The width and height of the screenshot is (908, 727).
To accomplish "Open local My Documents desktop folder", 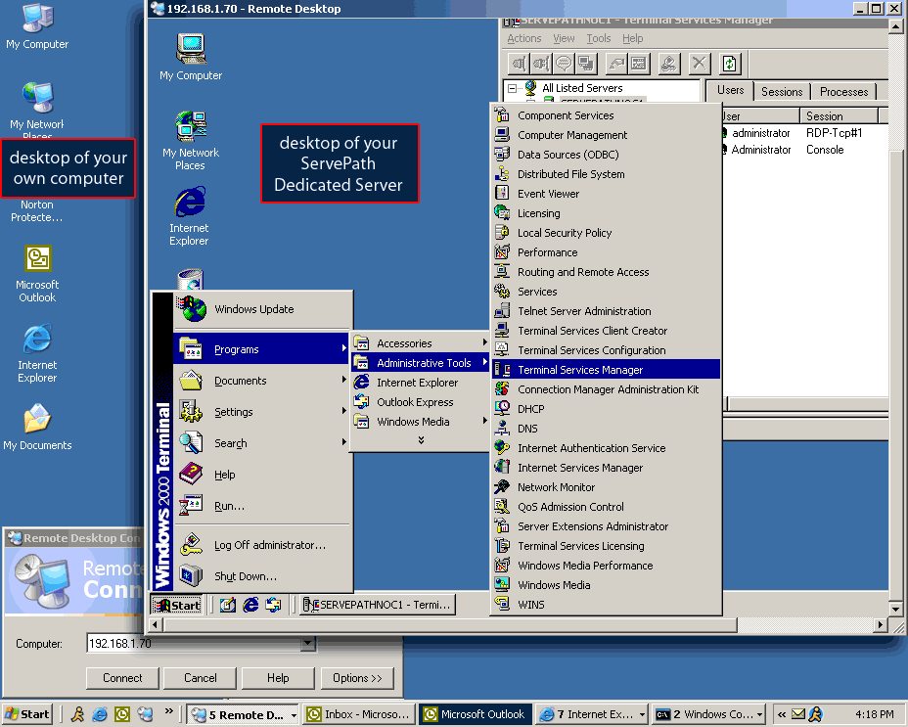I will [x=37, y=420].
